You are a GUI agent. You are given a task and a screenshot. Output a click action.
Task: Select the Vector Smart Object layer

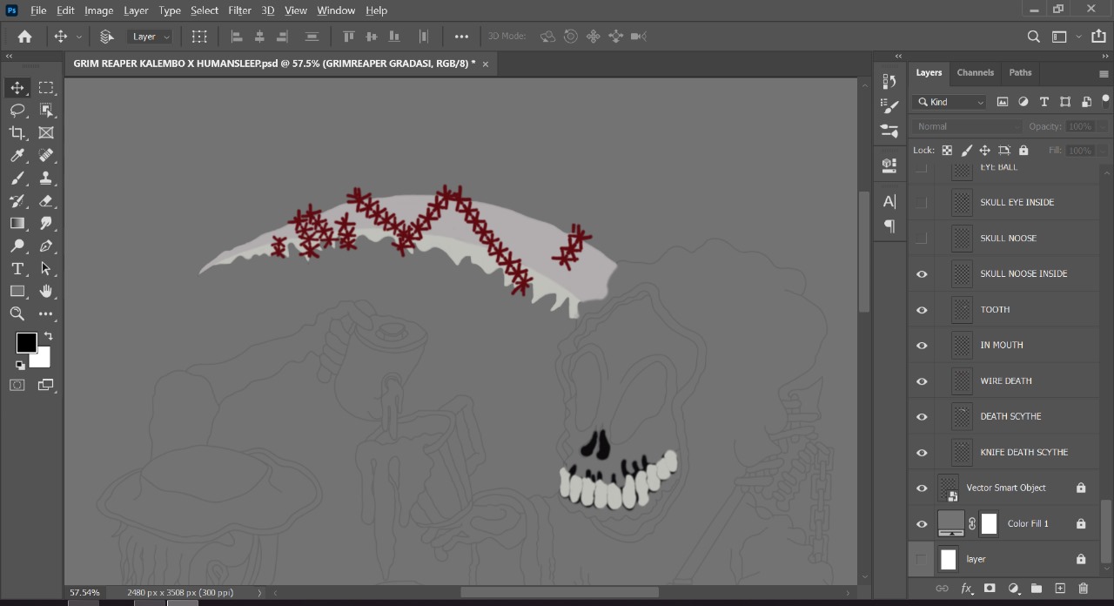pyautogui.click(x=1005, y=488)
